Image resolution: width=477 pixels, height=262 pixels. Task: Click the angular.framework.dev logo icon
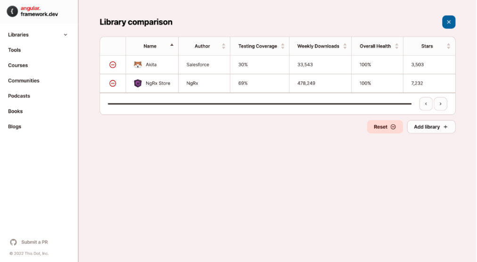(12, 12)
